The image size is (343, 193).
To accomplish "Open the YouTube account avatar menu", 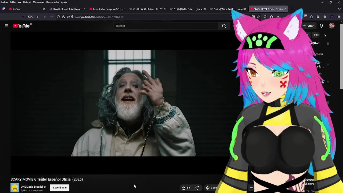I will (332, 26).
